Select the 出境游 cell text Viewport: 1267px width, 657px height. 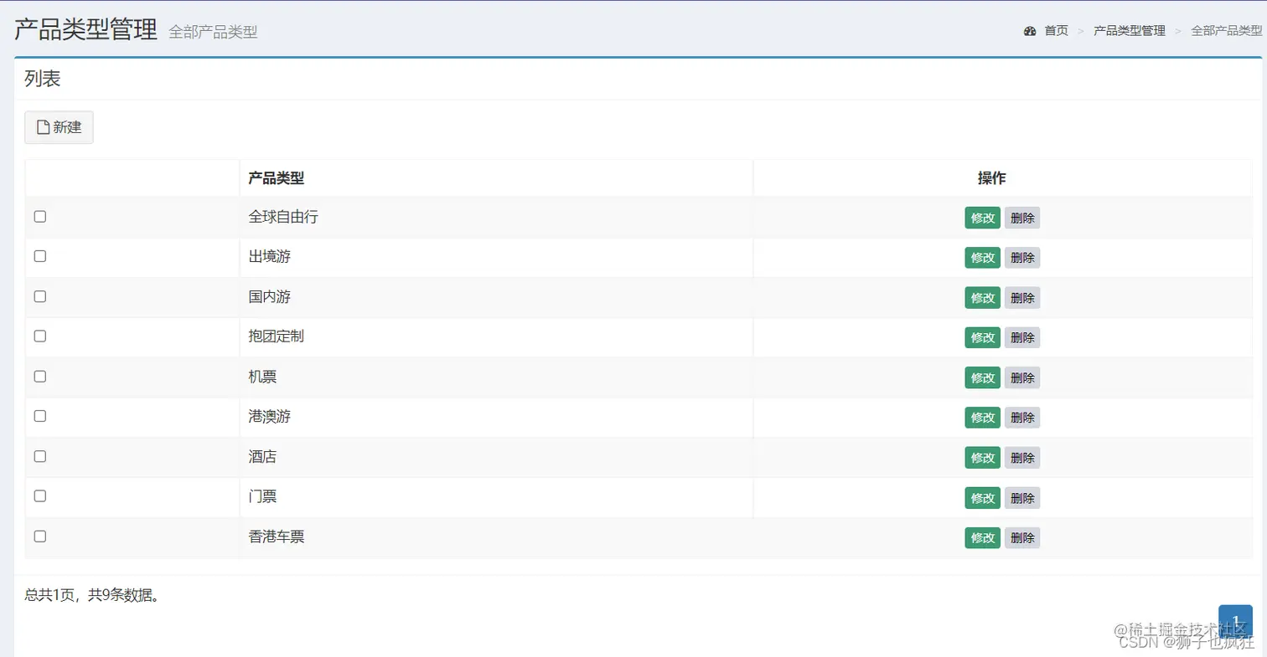pos(270,257)
